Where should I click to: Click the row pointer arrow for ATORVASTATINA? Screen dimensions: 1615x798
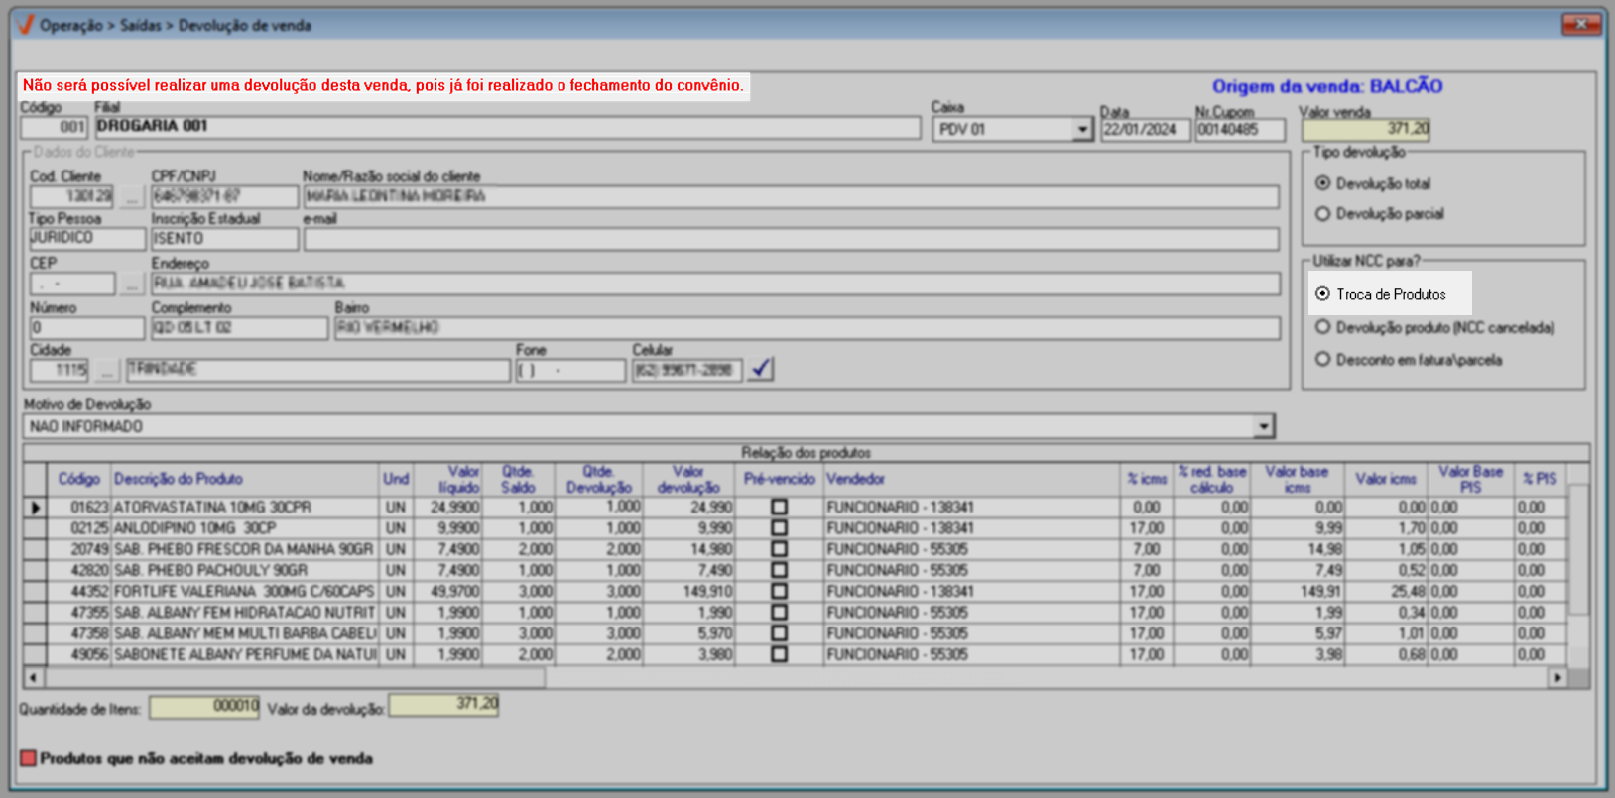click(x=35, y=508)
